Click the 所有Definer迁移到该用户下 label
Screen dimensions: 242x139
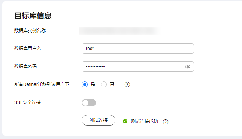point(42,84)
